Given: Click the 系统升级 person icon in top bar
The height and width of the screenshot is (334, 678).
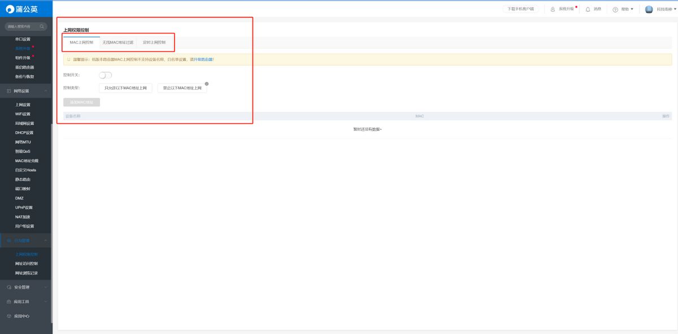Looking at the screenshot, I should click(553, 9).
